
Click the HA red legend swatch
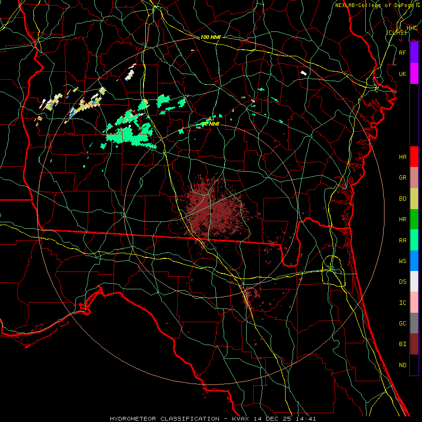[x=414, y=157]
